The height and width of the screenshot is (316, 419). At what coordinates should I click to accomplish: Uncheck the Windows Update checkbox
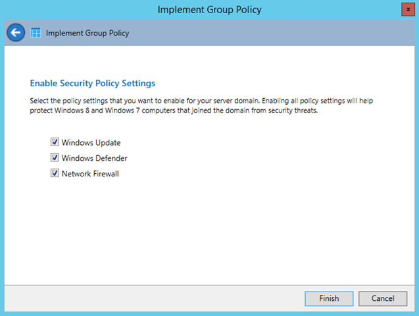click(x=55, y=142)
